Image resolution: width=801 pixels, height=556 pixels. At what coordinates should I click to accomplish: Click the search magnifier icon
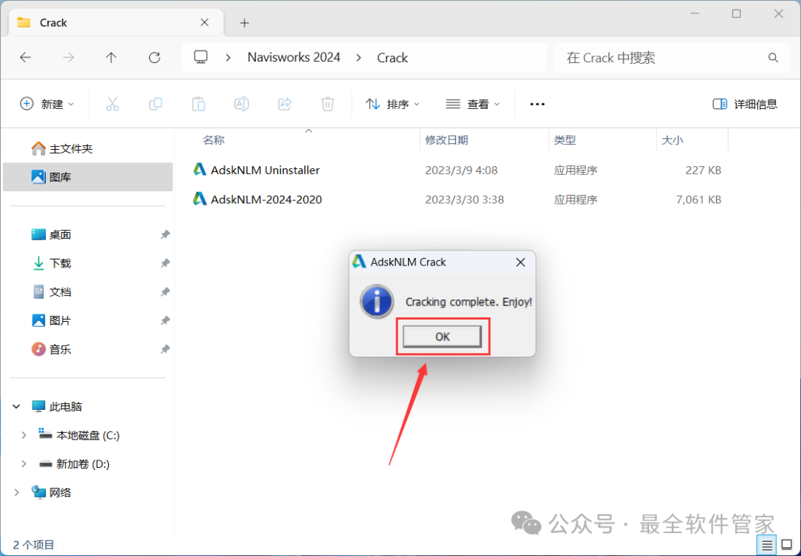coord(773,58)
